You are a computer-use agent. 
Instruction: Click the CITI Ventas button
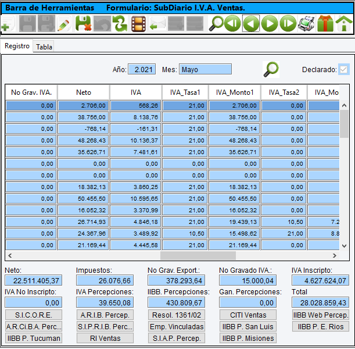point(248,315)
